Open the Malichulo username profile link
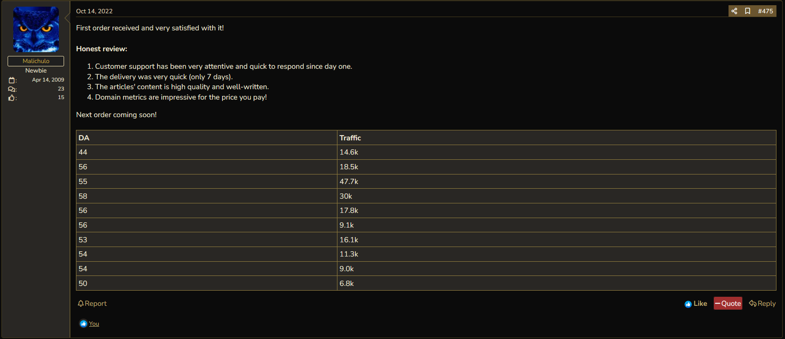This screenshot has width=785, height=339. [36, 61]
